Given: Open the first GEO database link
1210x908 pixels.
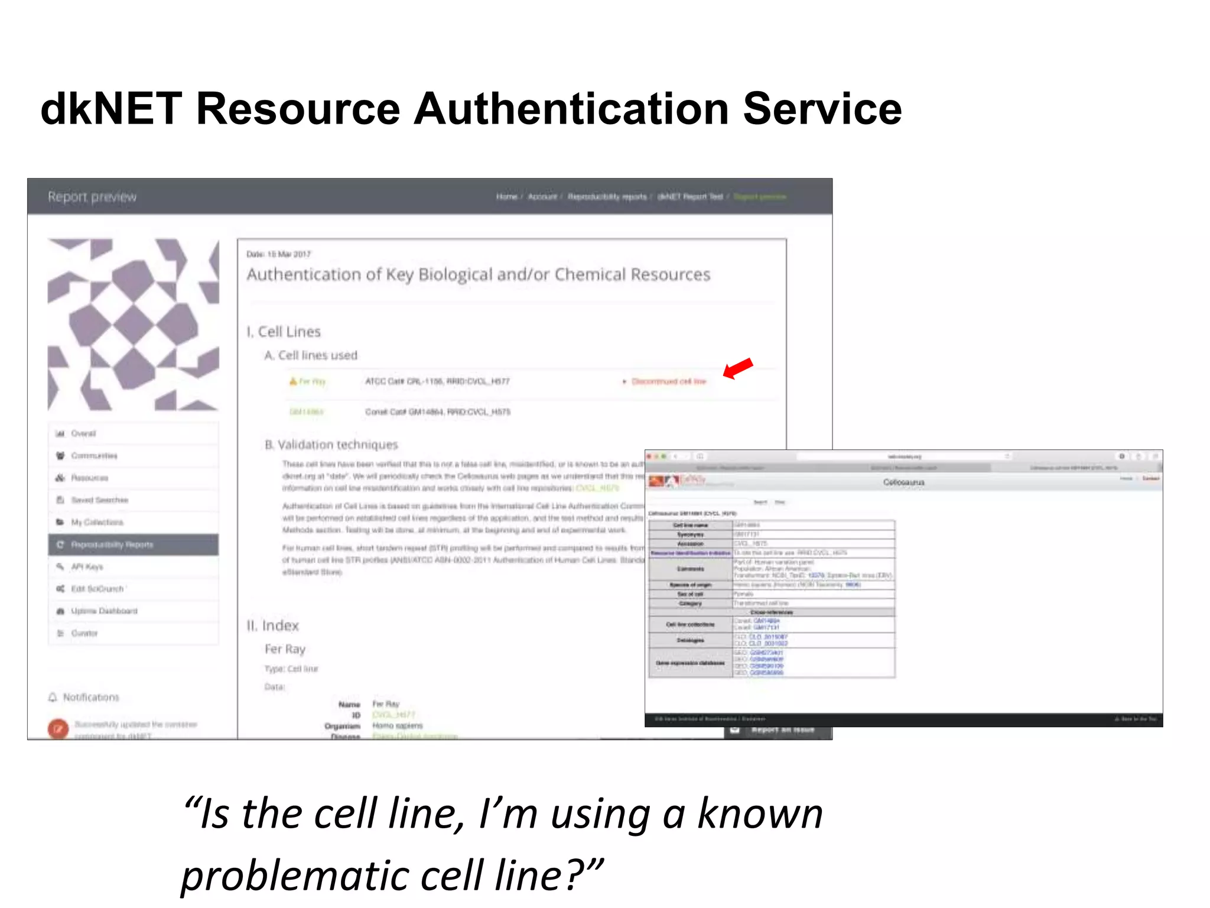Looking at the screenshot, I should click(x=766, y=653).
